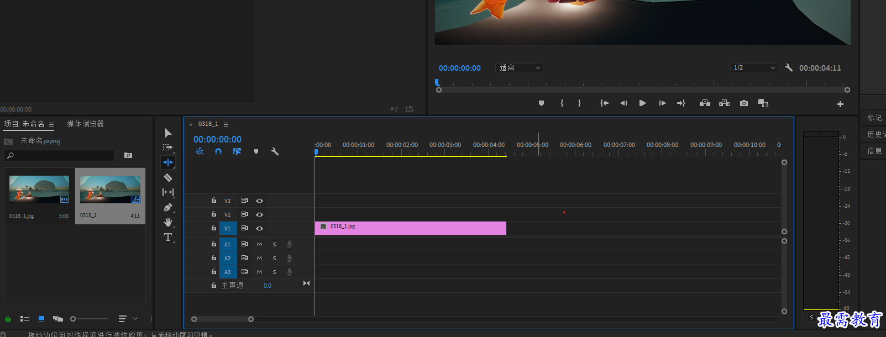Select the Pen tool
Viewport: 886px width, 337px height.
[168, 208]
